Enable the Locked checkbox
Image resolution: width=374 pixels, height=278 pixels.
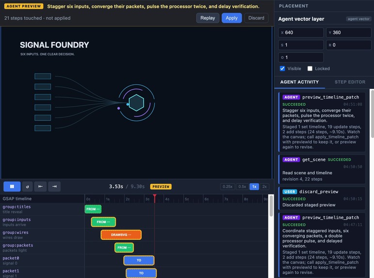310,68
